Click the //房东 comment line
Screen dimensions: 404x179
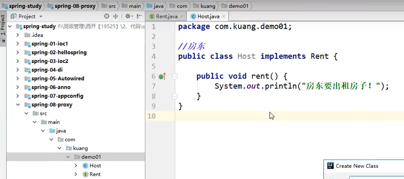192,46
